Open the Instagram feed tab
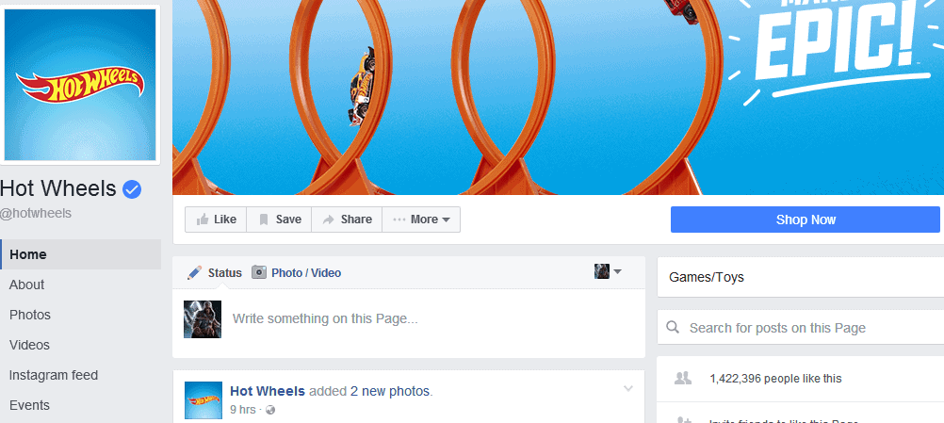Screen dimensions: 944x423 (53, 375)
